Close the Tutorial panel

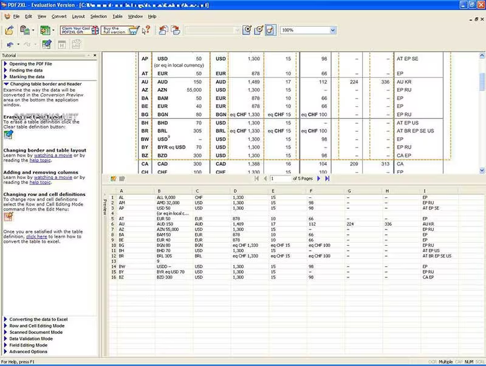click(x=95, y=55)
